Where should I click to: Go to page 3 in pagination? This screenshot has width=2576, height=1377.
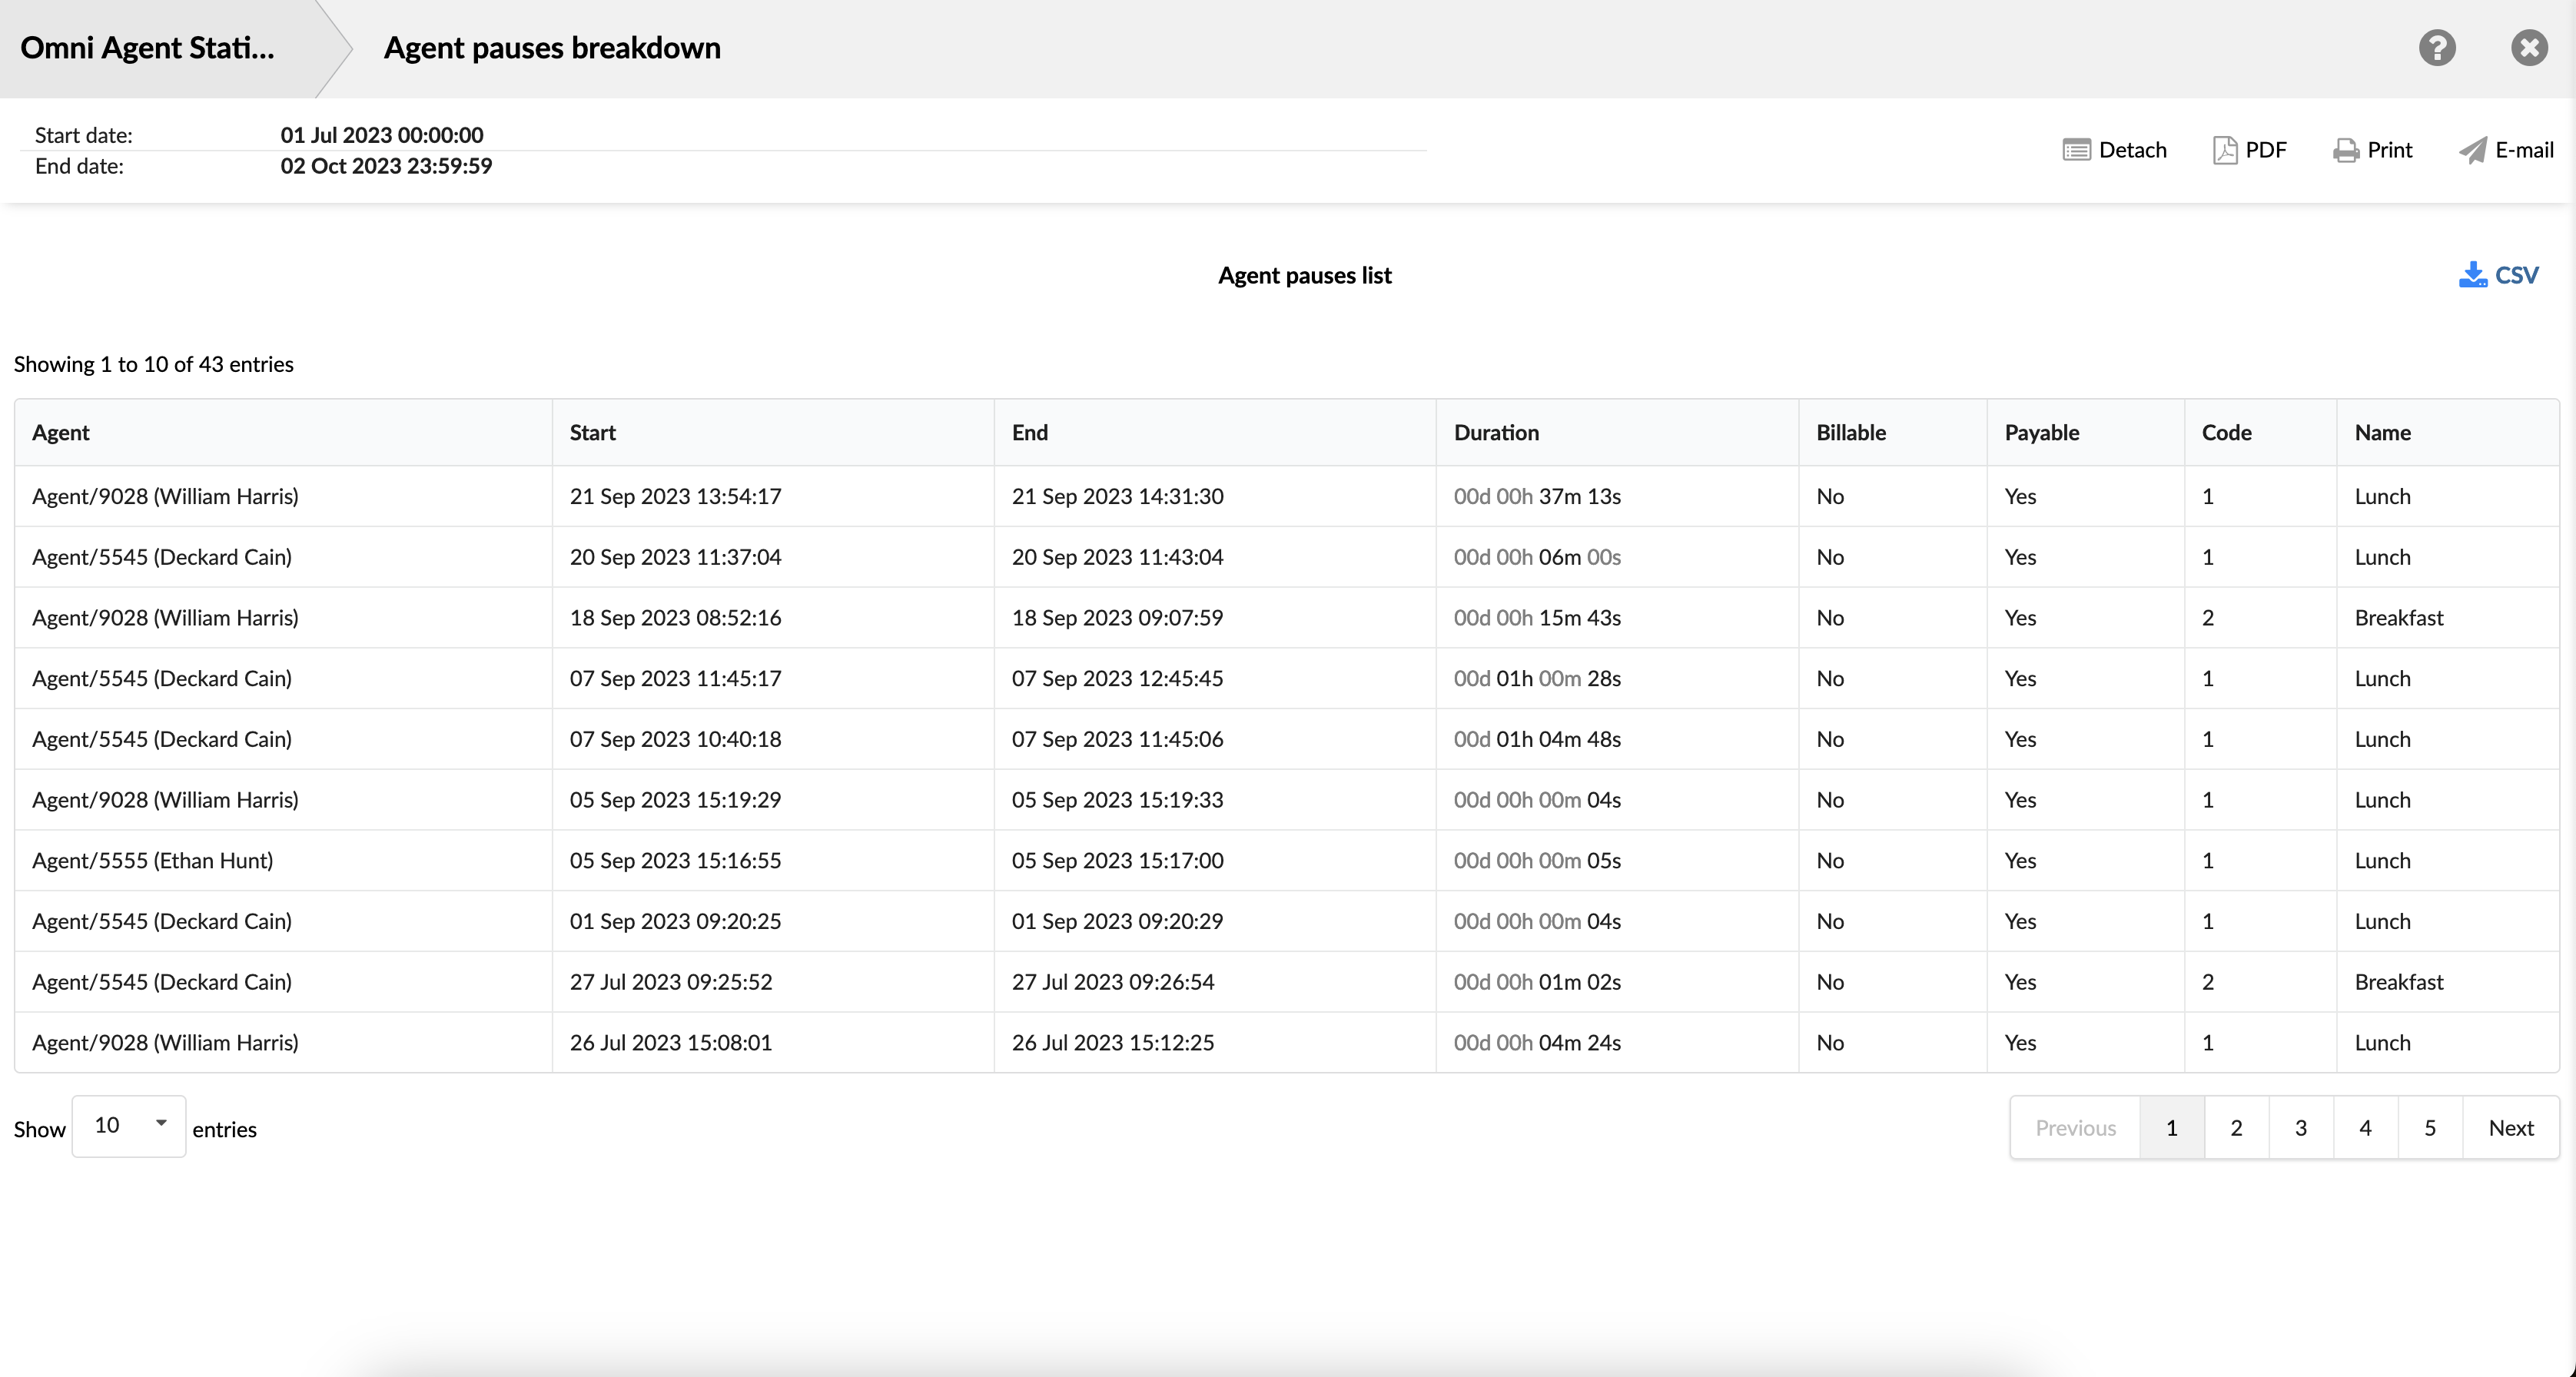(2300, 1128)
